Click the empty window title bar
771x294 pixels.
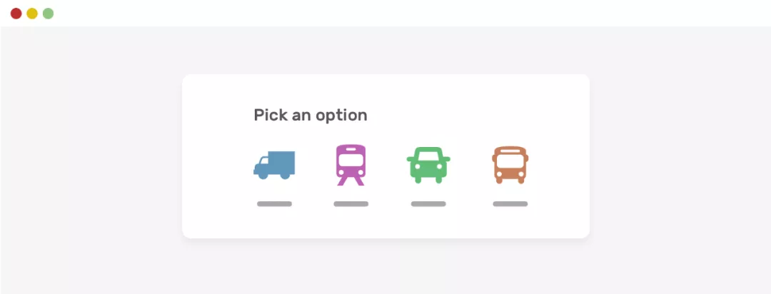point(385,14)
